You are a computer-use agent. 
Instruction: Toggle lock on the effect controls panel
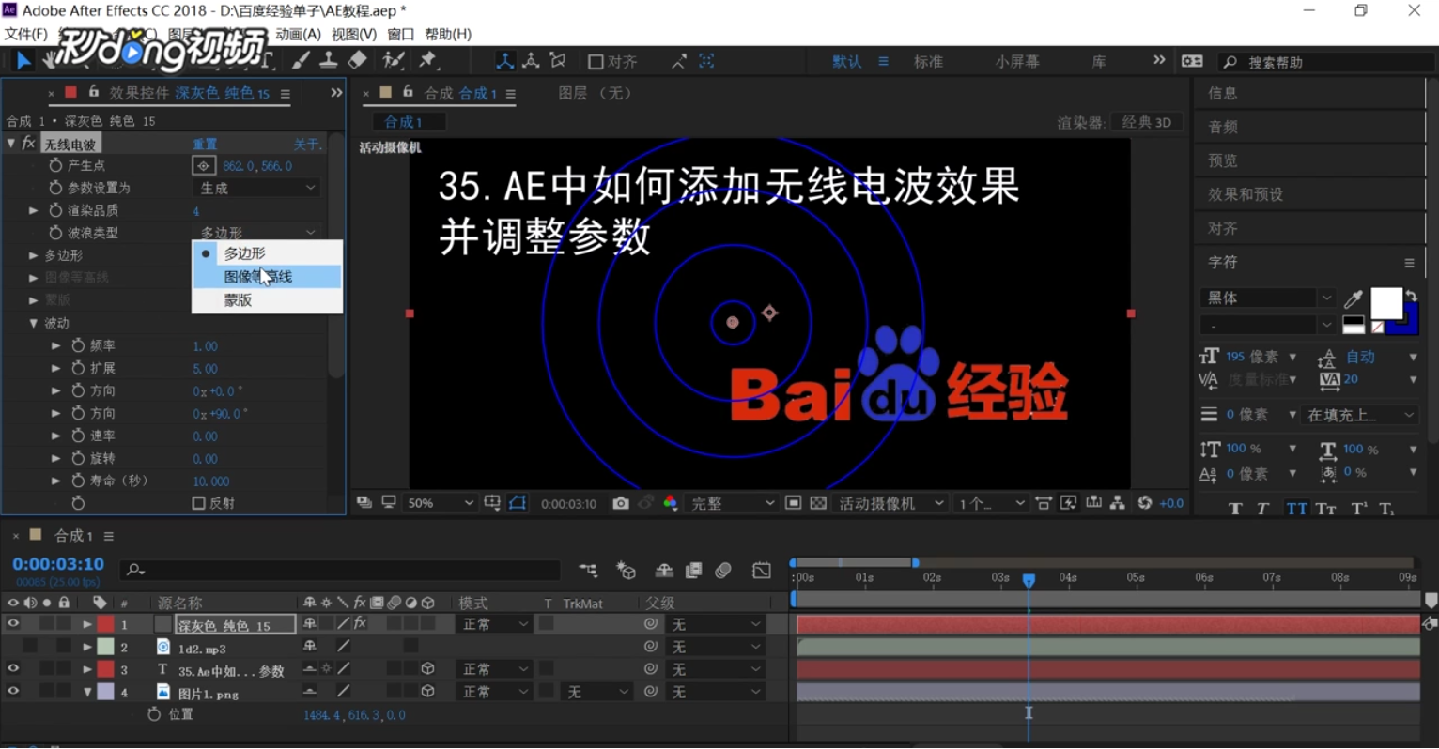pos(93,92)
